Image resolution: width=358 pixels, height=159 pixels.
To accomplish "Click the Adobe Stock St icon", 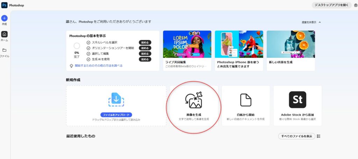I will 298,100.
